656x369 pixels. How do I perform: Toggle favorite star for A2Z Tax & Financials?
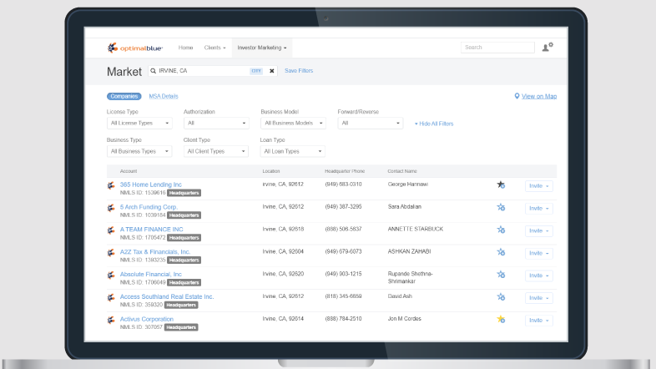click(x=501, y=252)
